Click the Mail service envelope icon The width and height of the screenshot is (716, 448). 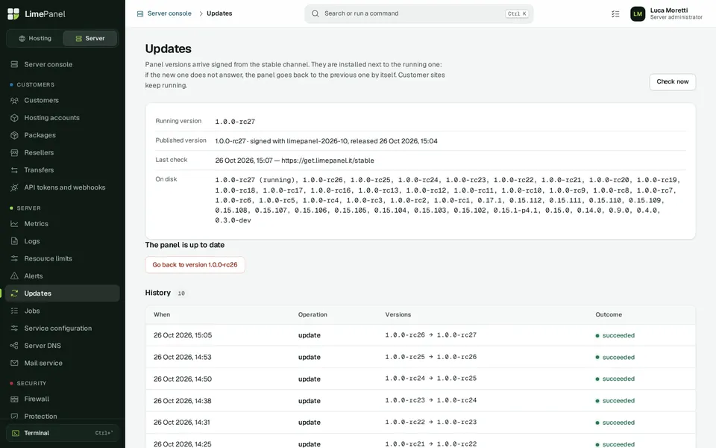coord(15,363)
